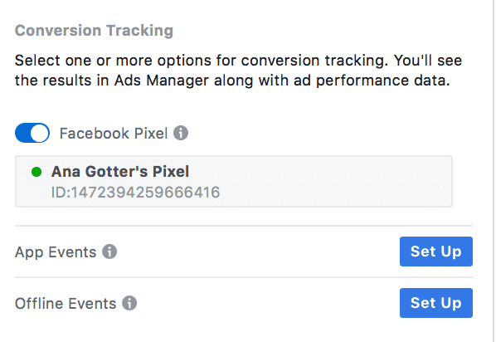Click the Conversion Tracking heading
The image size is (496, 342).
click(x=94, y=31)
